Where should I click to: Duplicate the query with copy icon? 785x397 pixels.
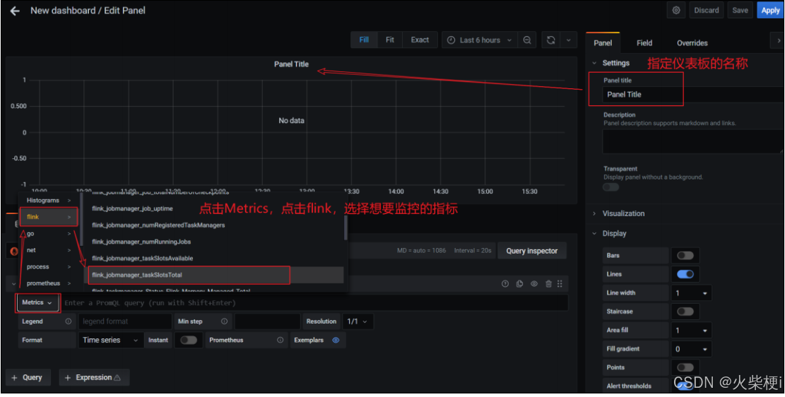click(519, 284)
